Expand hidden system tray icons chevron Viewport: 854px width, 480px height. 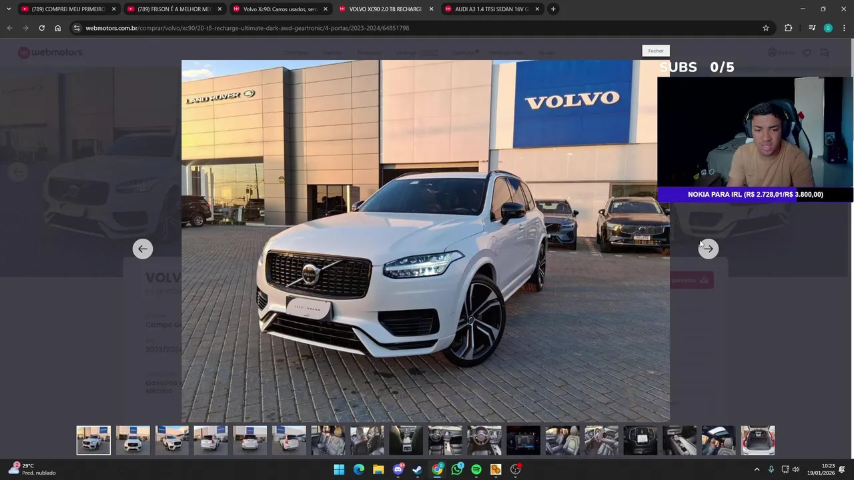[x=757, y=469]
